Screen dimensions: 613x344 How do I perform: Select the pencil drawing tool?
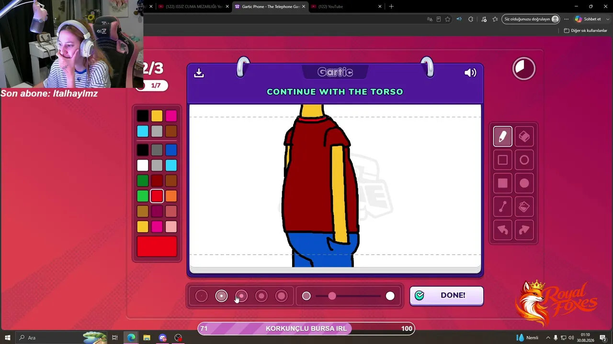[x=503, y=137]
